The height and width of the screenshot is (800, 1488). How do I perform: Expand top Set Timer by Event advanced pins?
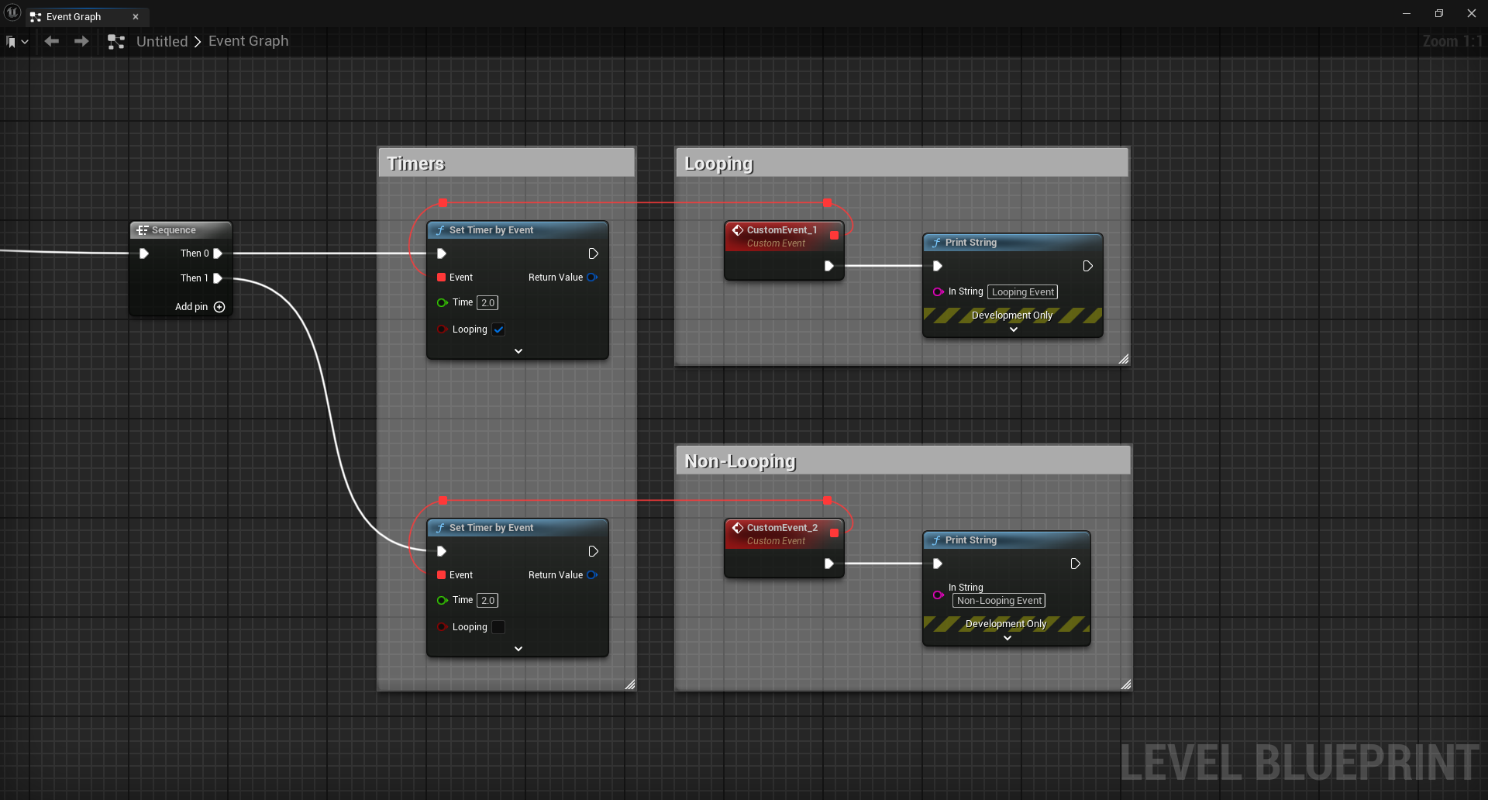(518, 351)
